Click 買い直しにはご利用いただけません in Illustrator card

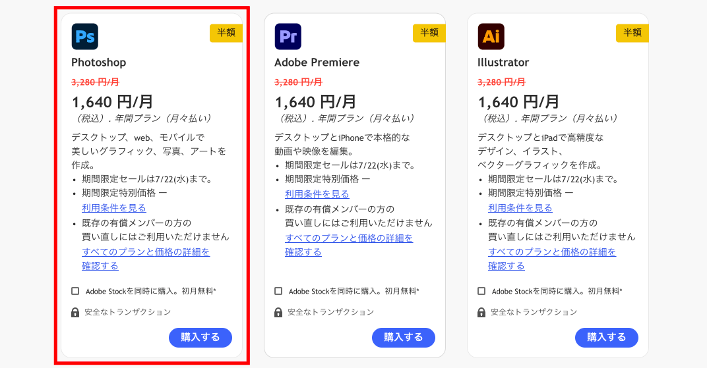coord(562,236)
